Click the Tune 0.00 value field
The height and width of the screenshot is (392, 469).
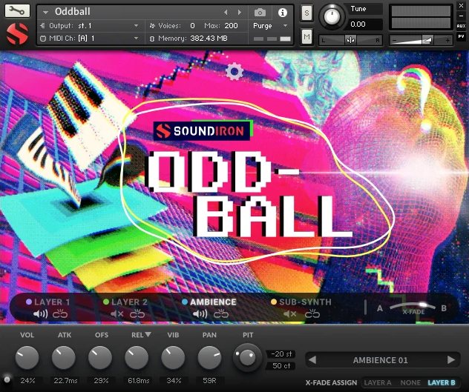pyautogui.click(x=364, y=24)
